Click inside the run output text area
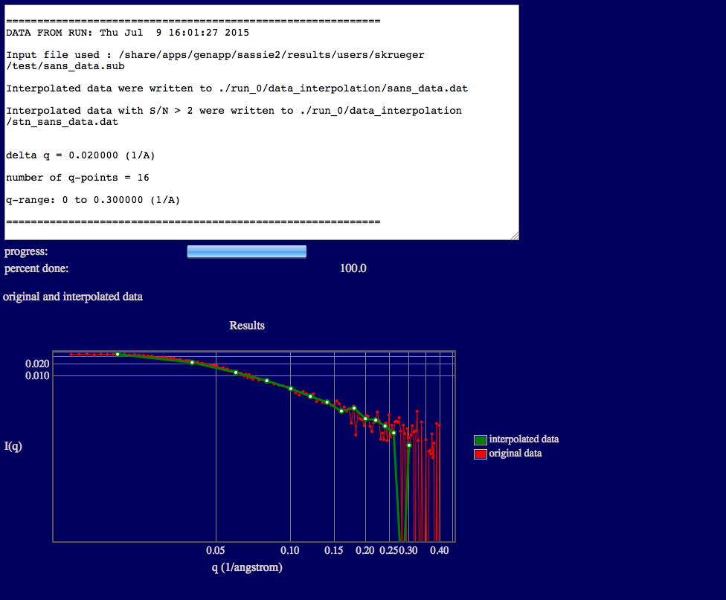This screenshot has width=726, height=600. point(262,122)
